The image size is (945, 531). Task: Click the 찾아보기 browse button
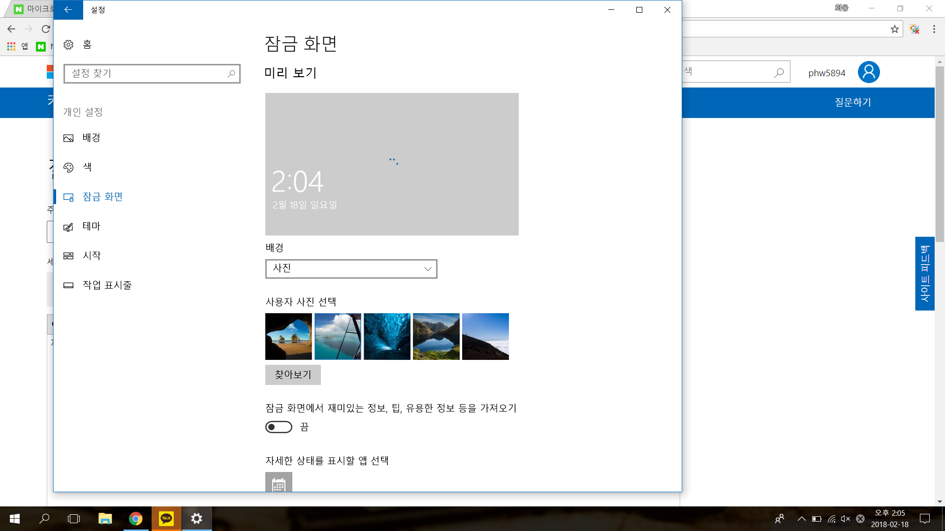pos(293,375)
